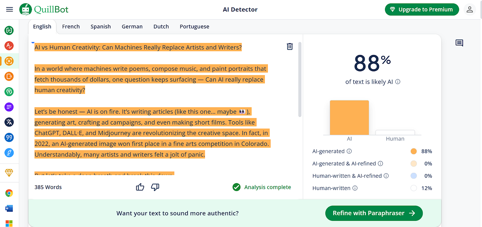
Task: Click the 88% result figure
Action: (x=372, y=64)
